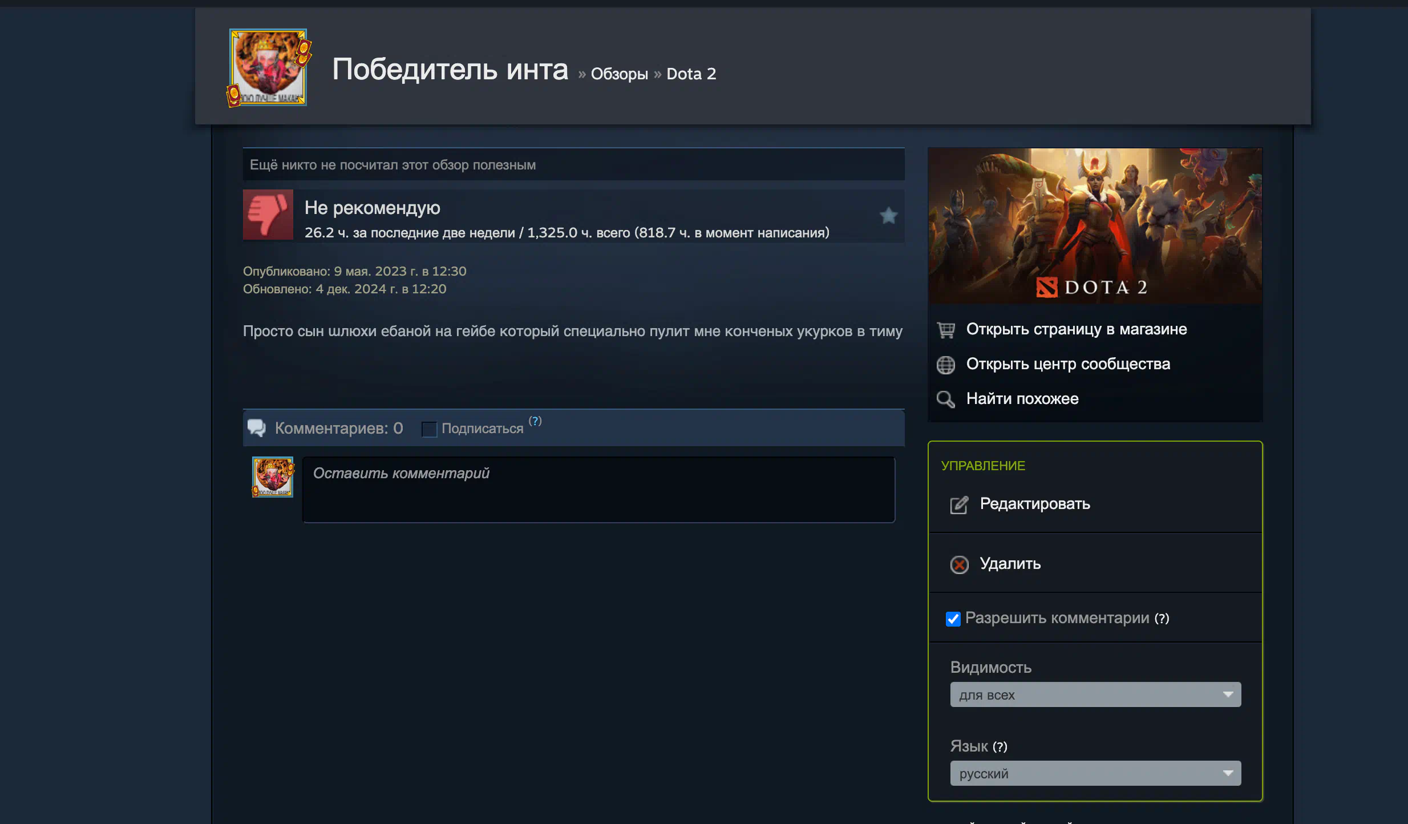
Task: Click the Обновлено: 4 дек. 2024 date text
Action: 345,289
